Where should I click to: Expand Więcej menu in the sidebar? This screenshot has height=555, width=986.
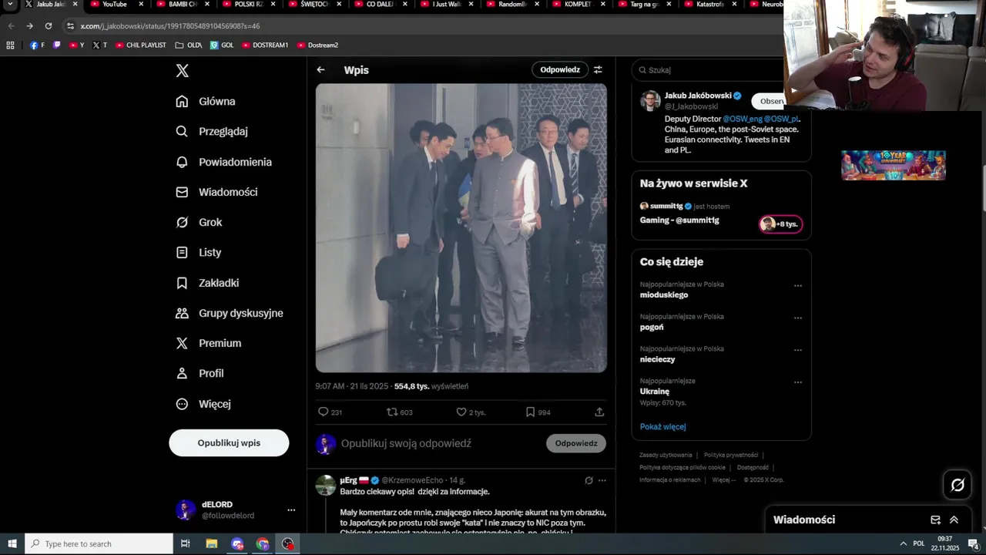tap(203, 404)
